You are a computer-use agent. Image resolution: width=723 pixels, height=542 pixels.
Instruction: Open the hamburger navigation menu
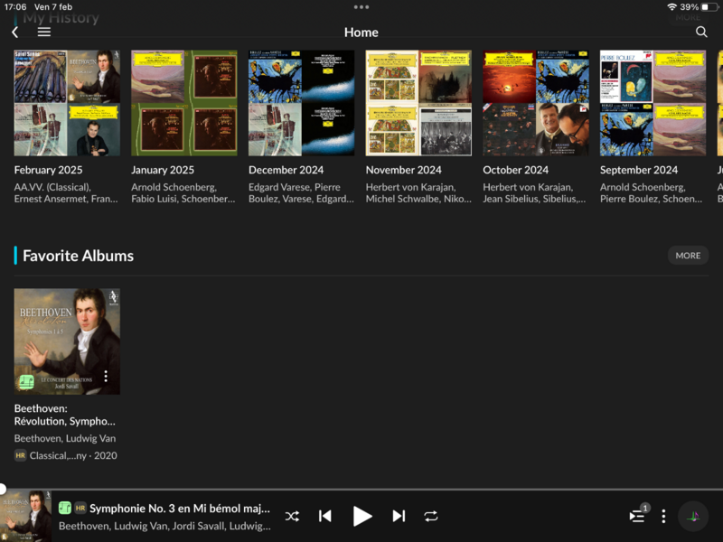pos(43,32)
